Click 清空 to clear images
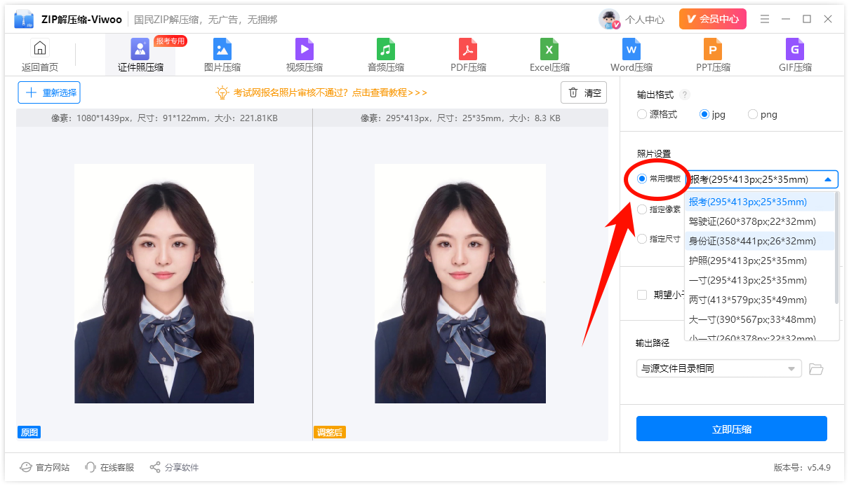The image size is (849, 486). tap(584, 92)
